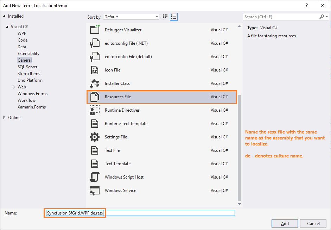The image size is (331, 230).
Task: Click the Runtime Text Template icon
Action: [95, 124]
